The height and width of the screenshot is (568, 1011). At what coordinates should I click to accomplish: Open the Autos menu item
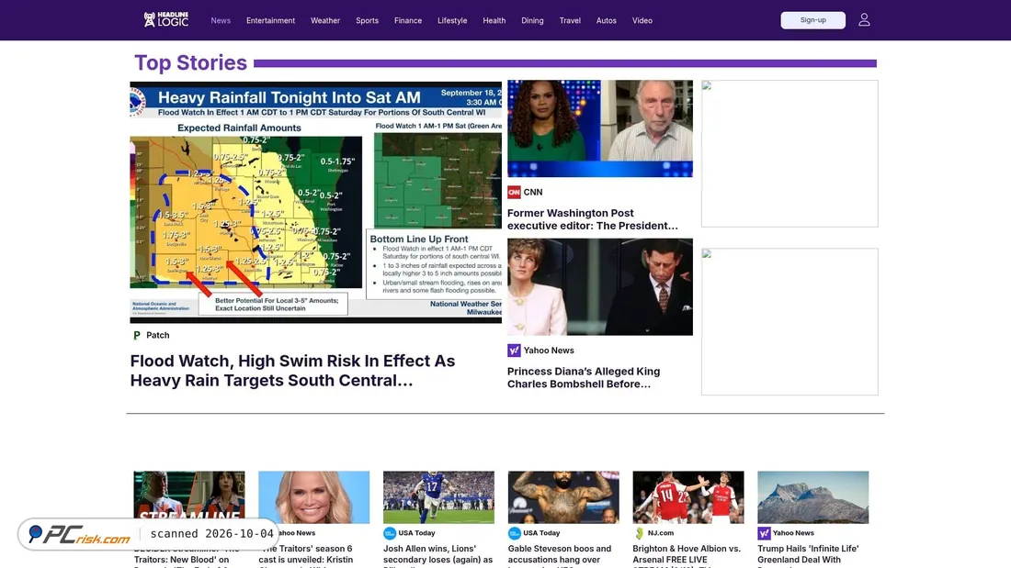click(606, 20)
